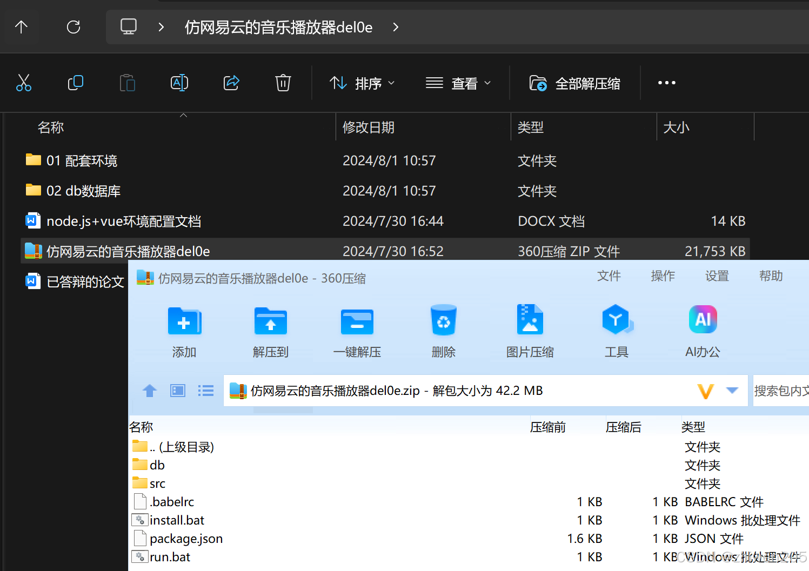Click the Delete trash icon in Explorer
The image size is (809, 571).
click(283, 83)
